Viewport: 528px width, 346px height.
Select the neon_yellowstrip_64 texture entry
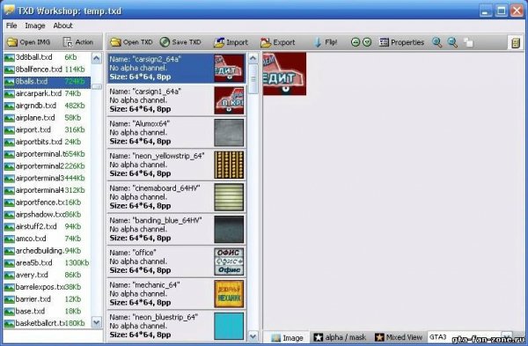[177, 166]
